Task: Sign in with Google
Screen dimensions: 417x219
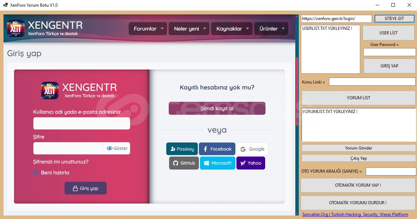Action: coord(252,149)
